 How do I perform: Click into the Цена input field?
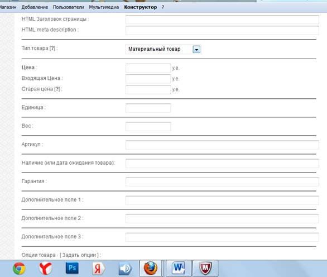pyautogui.click(x=148, y=68)
